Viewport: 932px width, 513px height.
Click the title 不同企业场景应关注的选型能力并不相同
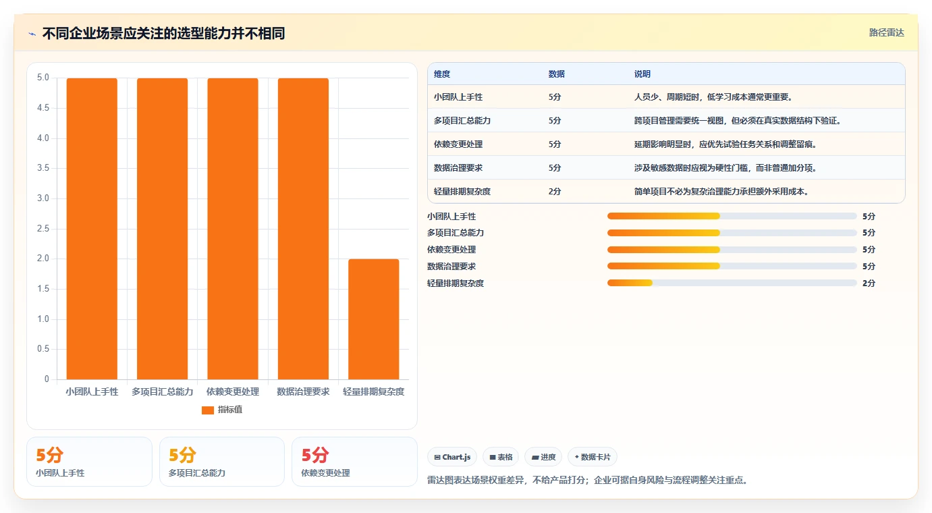click(163, 33)
